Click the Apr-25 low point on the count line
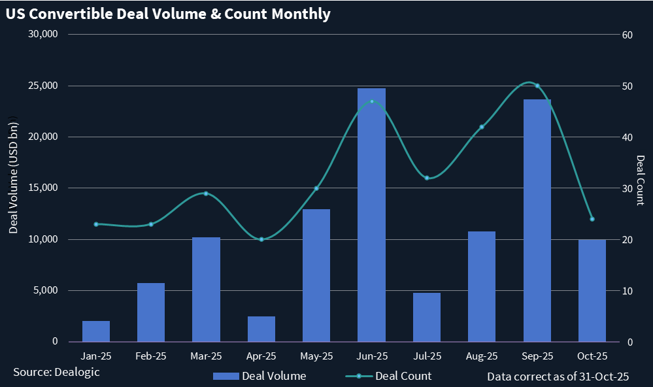653x387 pixels. 261,239
